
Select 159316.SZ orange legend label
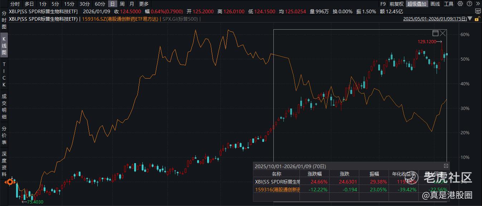tap(120, 19)
